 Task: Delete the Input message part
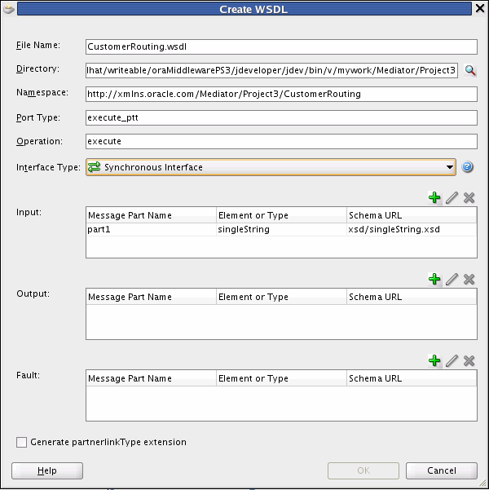coord(469,197)
